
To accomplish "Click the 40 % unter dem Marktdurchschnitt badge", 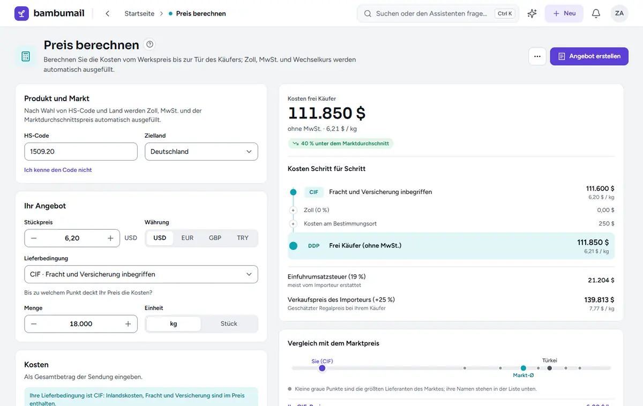I will click(340, 144).
